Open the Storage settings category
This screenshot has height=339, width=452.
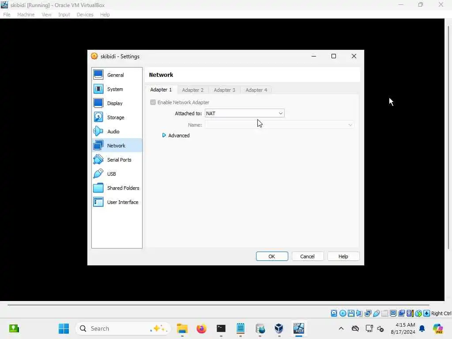[x=117, y=117]
